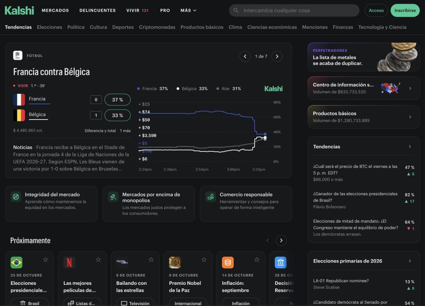Click the search magnifier icon
This screenshot has width=425, height=306.
point(236,10)
